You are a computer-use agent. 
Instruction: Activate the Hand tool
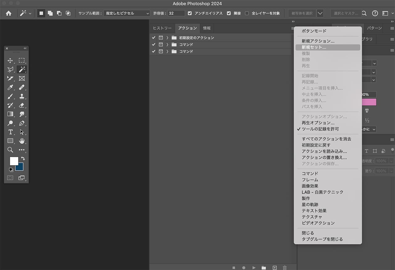pos(22,141)
